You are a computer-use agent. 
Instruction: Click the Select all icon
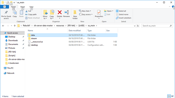tap(117, 11)
